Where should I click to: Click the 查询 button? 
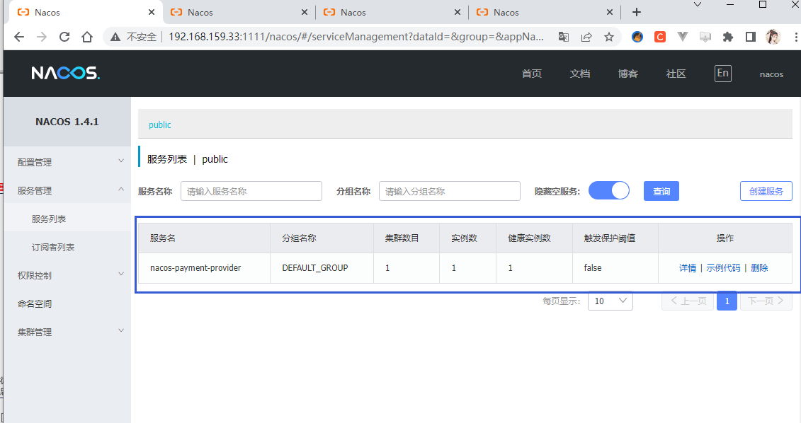click(x=661, y=191)
